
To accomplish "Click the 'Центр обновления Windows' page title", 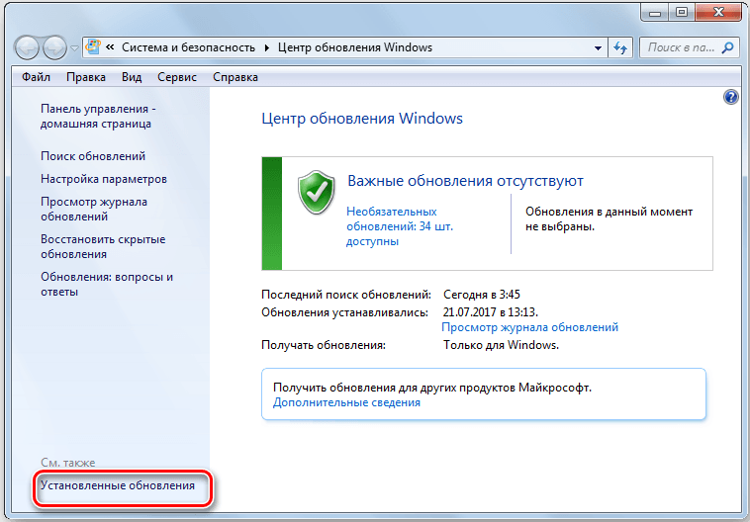I will 362,119.
